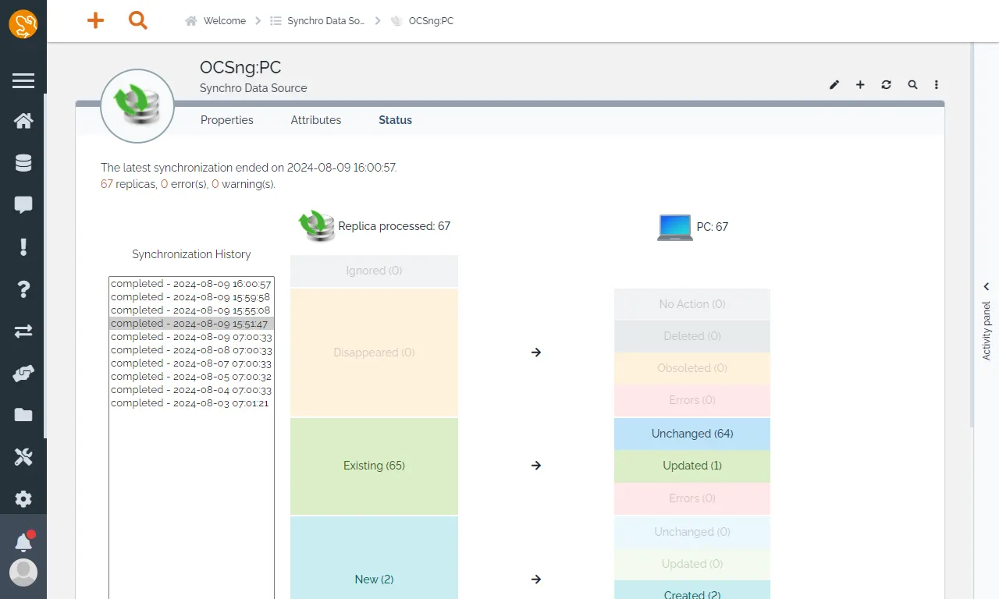
Task: Click the Unchanged (64) block
Action: point(692,434)
